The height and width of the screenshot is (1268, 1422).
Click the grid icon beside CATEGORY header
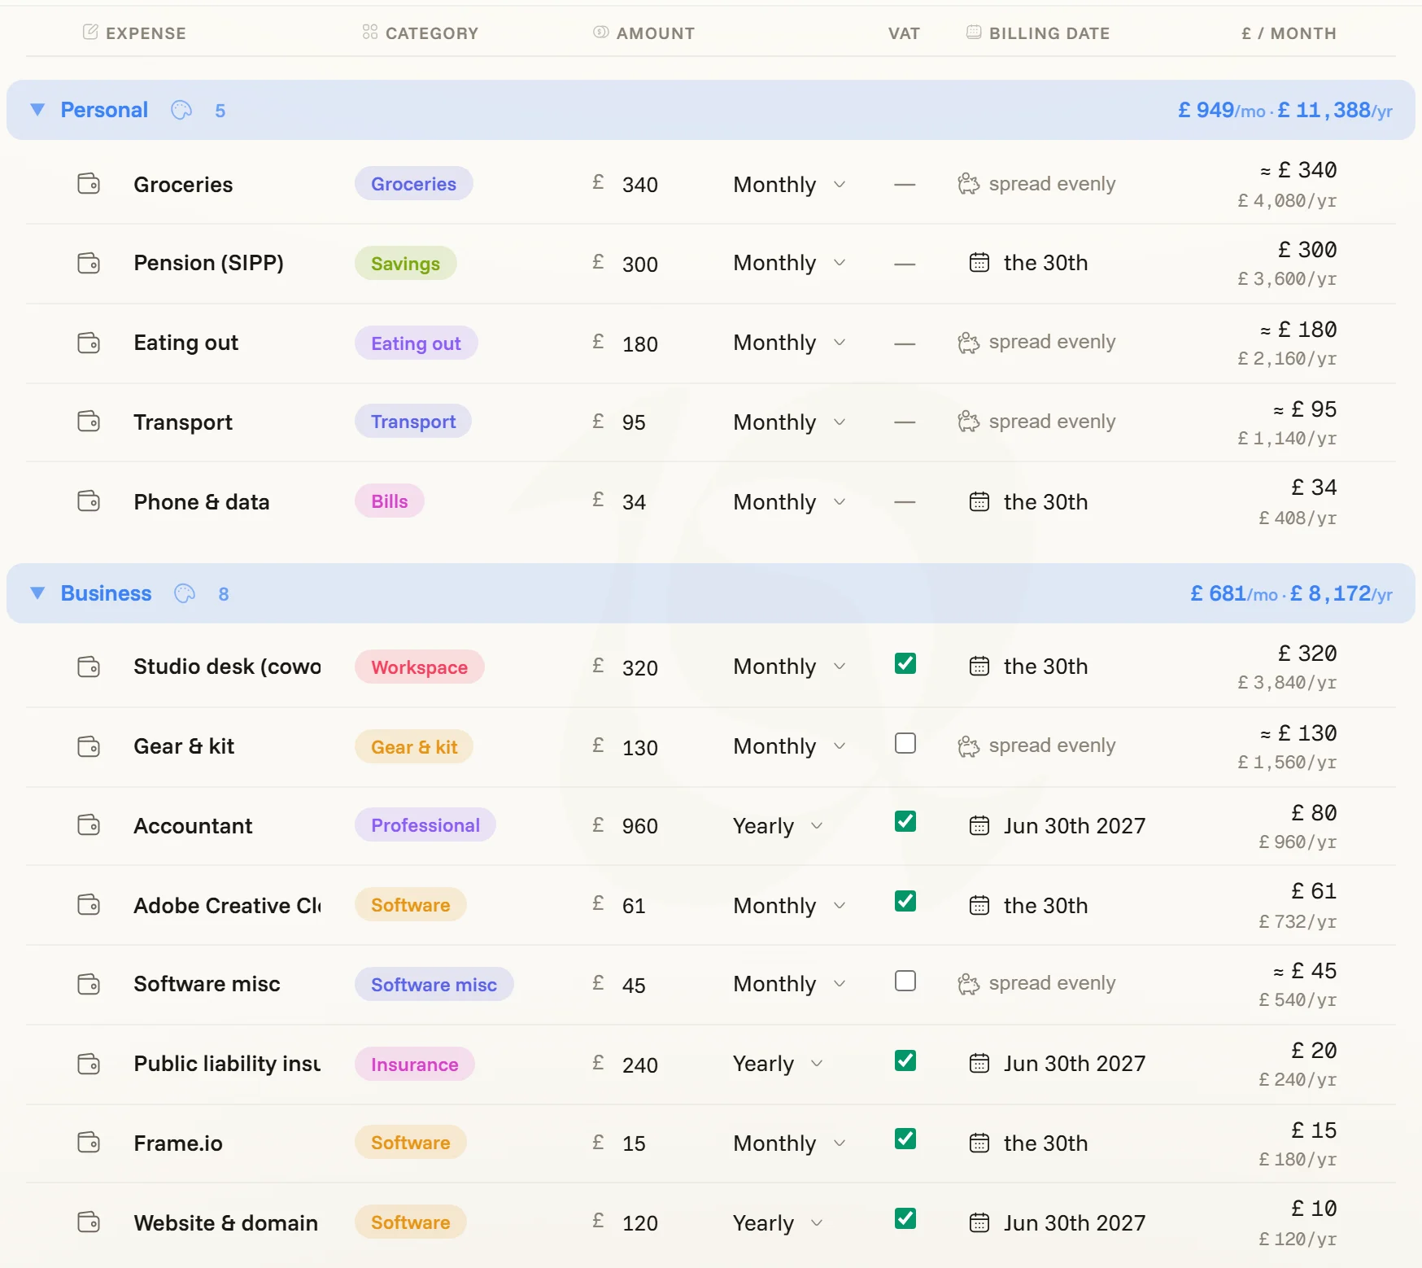(x=370, y=32)
